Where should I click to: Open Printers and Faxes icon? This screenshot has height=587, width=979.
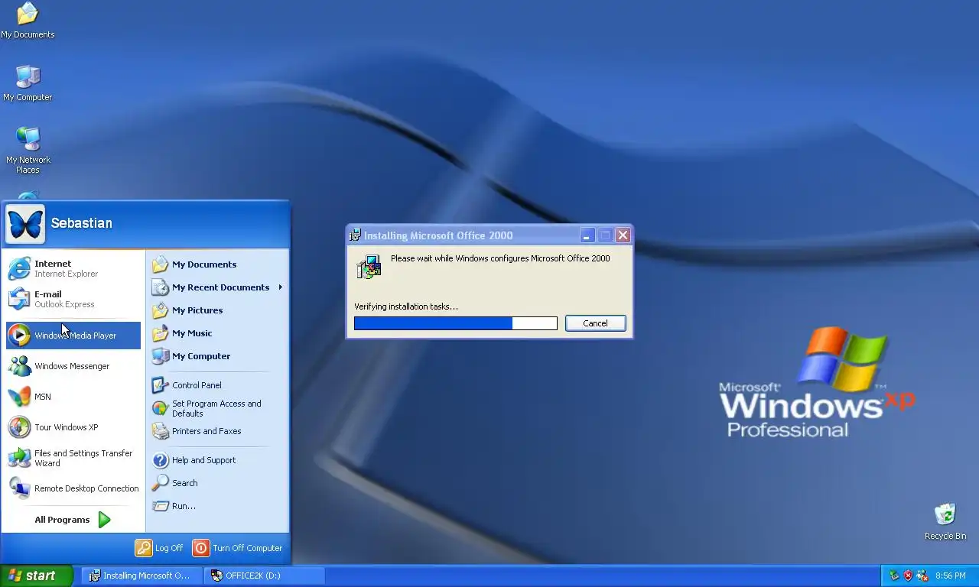pyautogui.click(x=160, y=431)
